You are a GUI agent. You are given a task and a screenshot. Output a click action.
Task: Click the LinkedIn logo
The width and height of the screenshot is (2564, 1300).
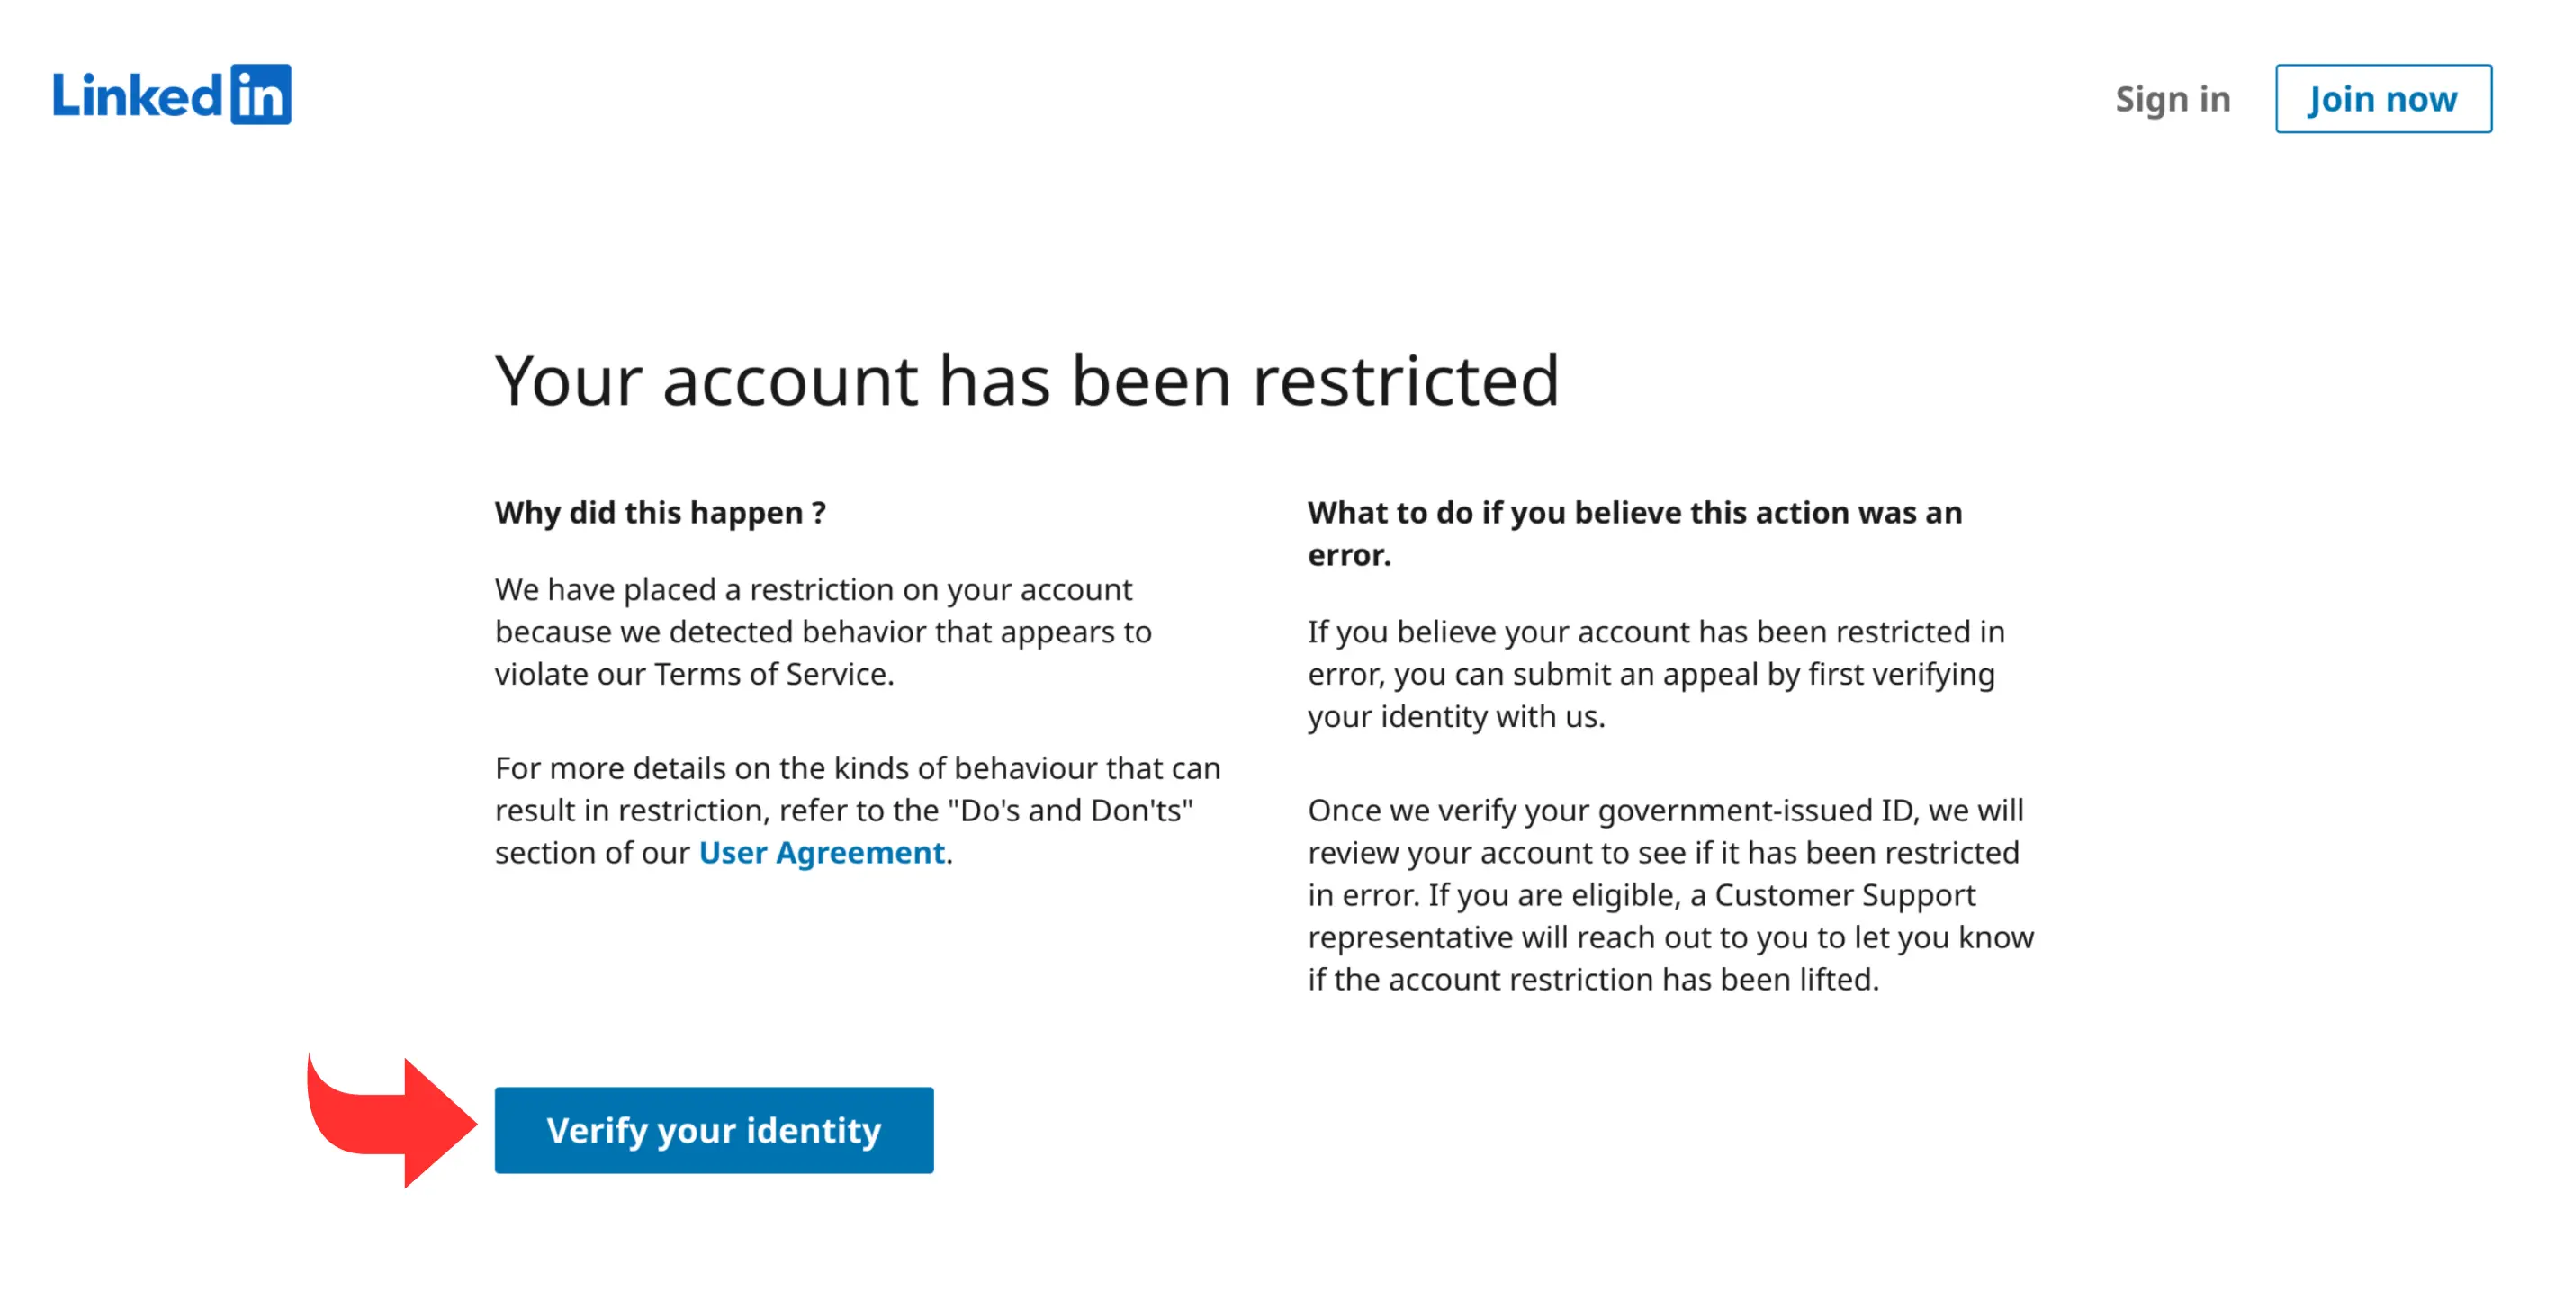click(171, 95)
